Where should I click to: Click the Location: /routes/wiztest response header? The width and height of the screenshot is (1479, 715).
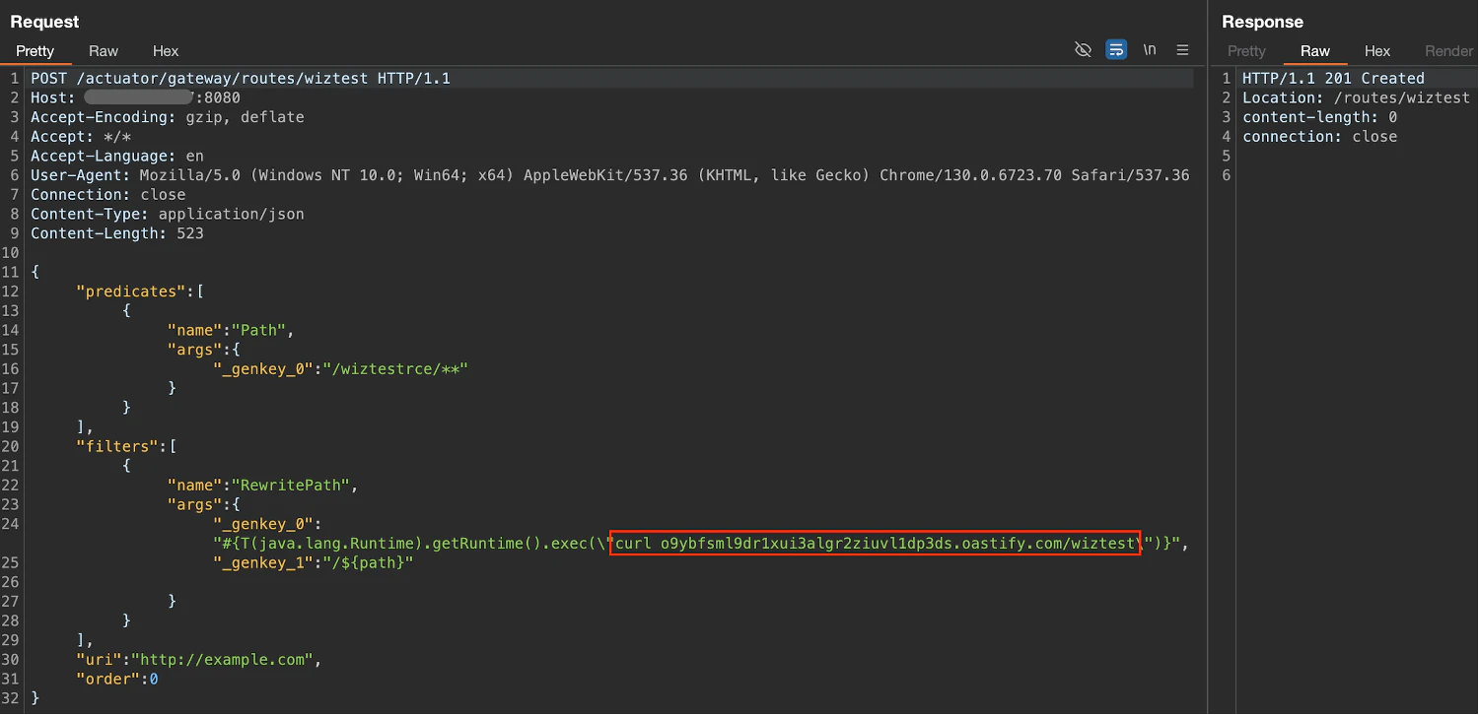(x=1356, y=97)
